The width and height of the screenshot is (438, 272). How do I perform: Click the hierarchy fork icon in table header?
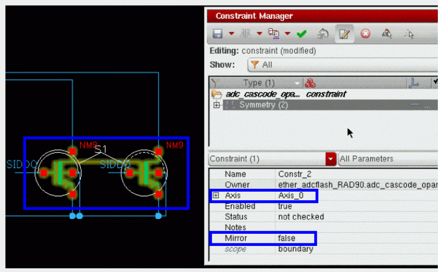215,83
